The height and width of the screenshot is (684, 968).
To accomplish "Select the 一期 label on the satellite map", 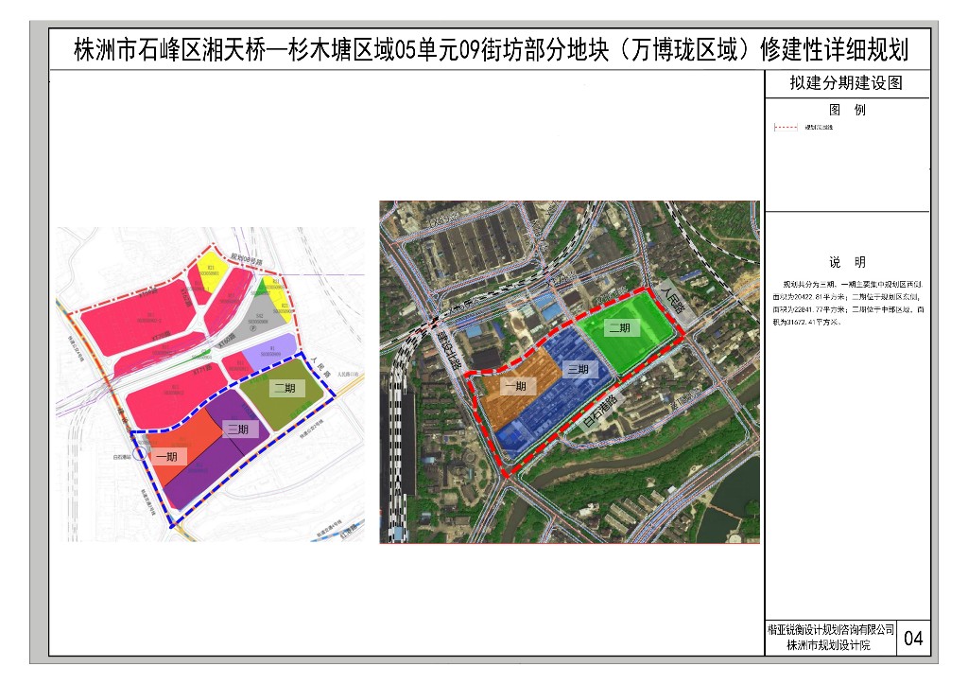I will click(515, 386).
